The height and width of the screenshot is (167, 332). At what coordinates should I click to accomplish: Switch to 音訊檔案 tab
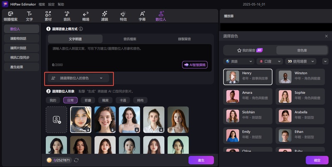coord(130,39)
